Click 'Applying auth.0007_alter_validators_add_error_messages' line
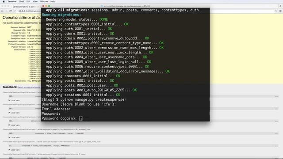This screenshot has width=283, height=159. click(108, 72)
